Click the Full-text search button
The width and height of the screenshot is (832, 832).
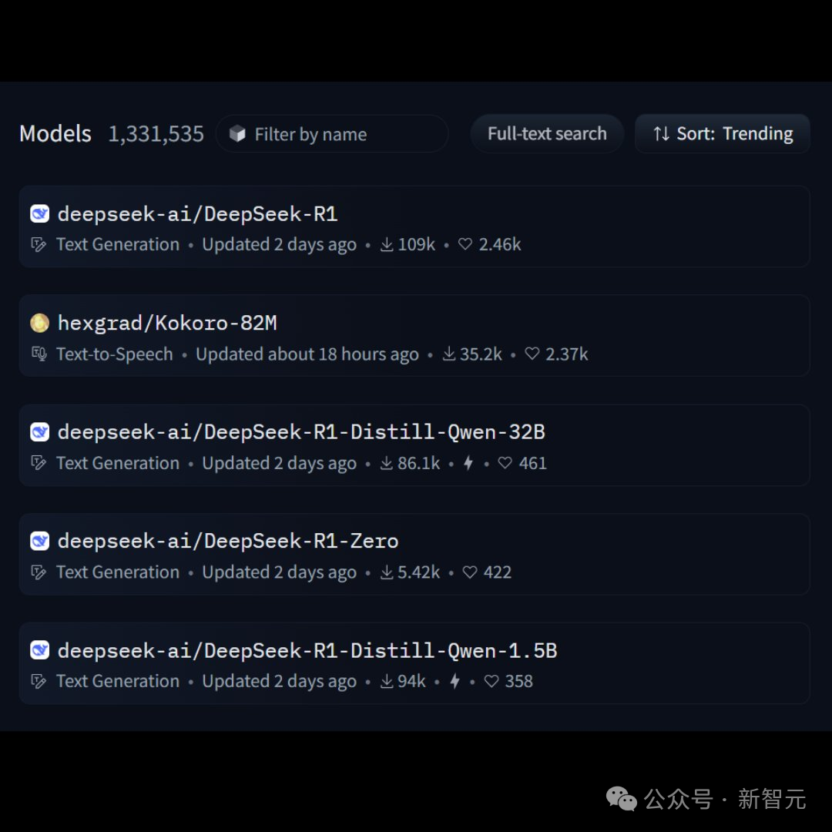point(547,134)
